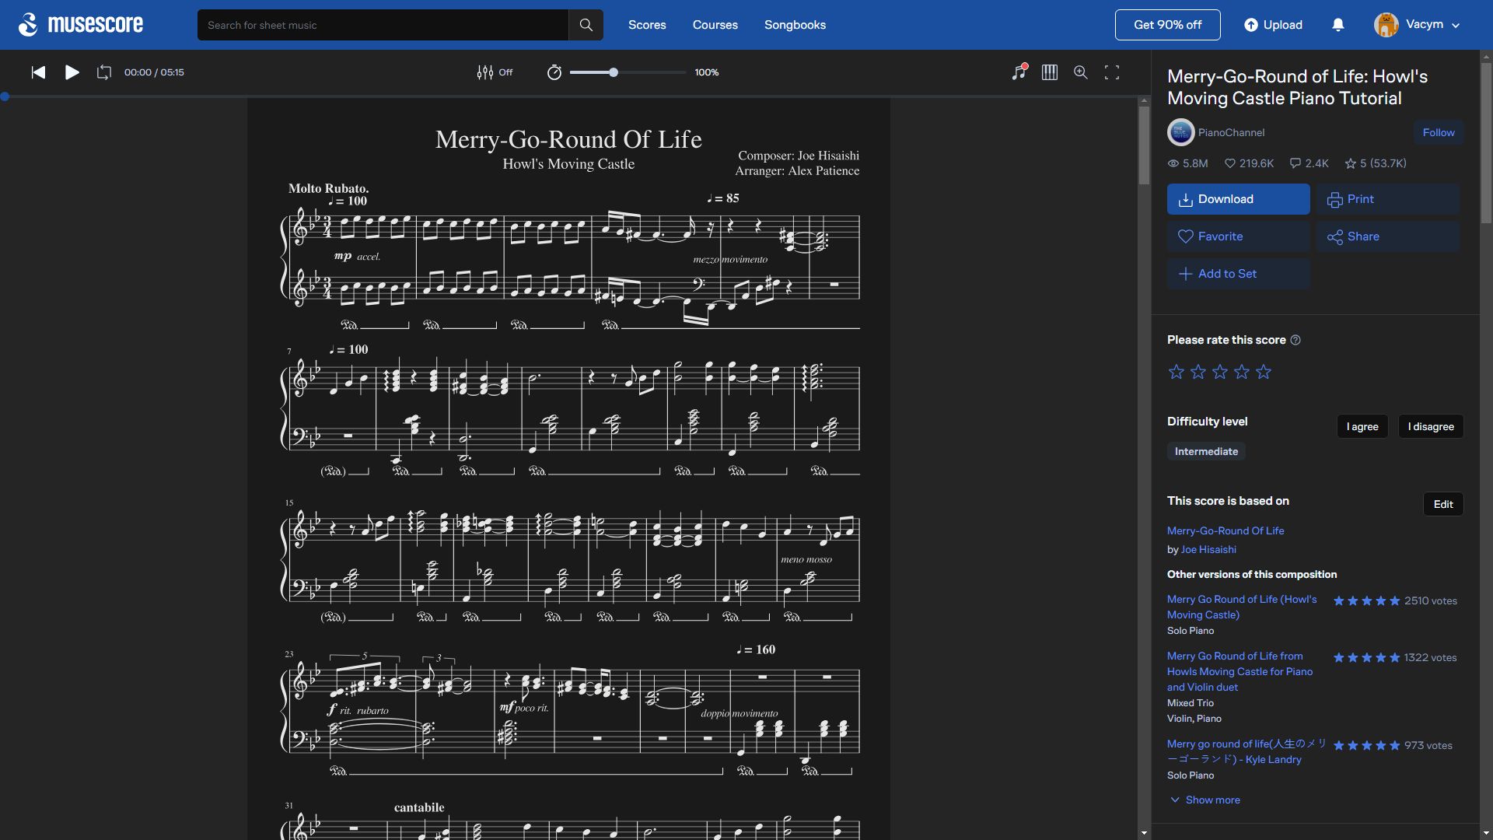Open PianoChannel profile name link
This screenshot has width=1493, height=840.
[x=1231, y=132]
